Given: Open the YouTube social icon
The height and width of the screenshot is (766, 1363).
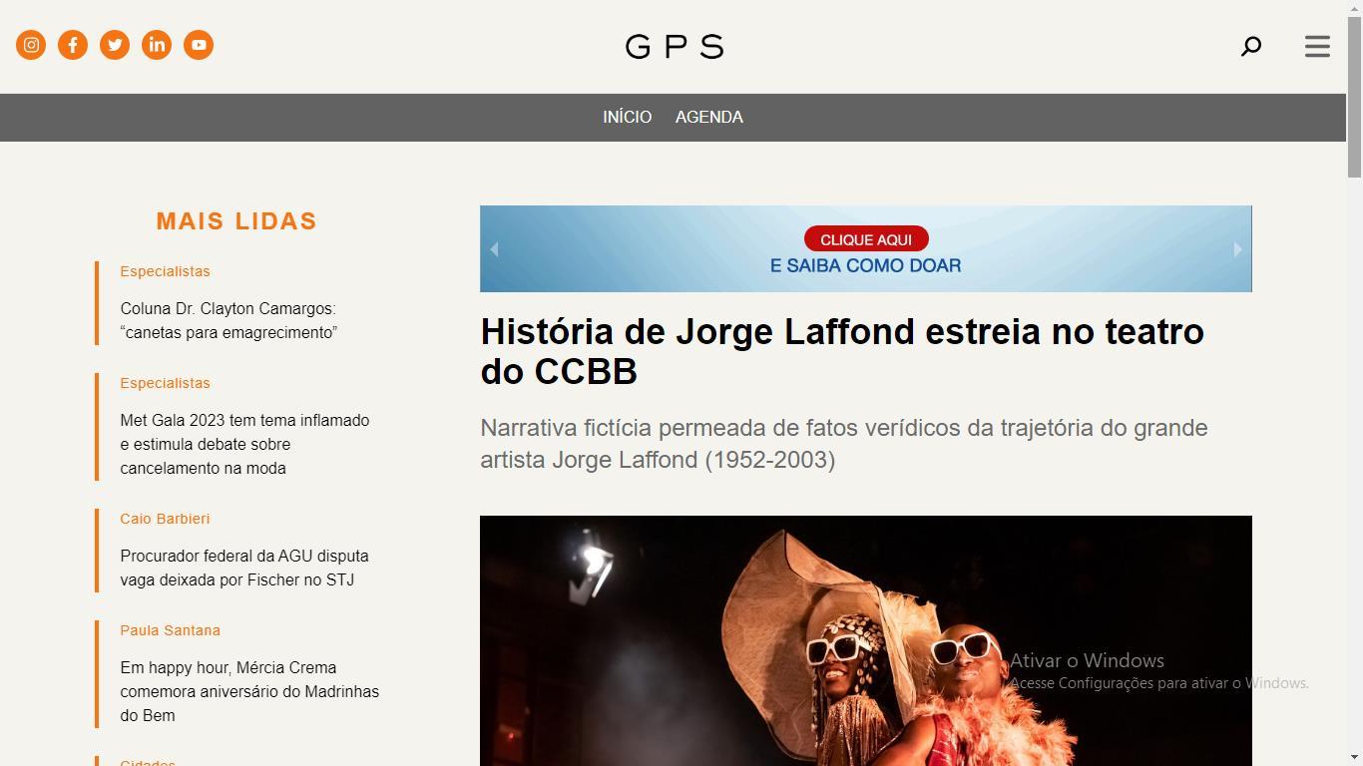Looking at the screenshot, I should click(199, 45).
